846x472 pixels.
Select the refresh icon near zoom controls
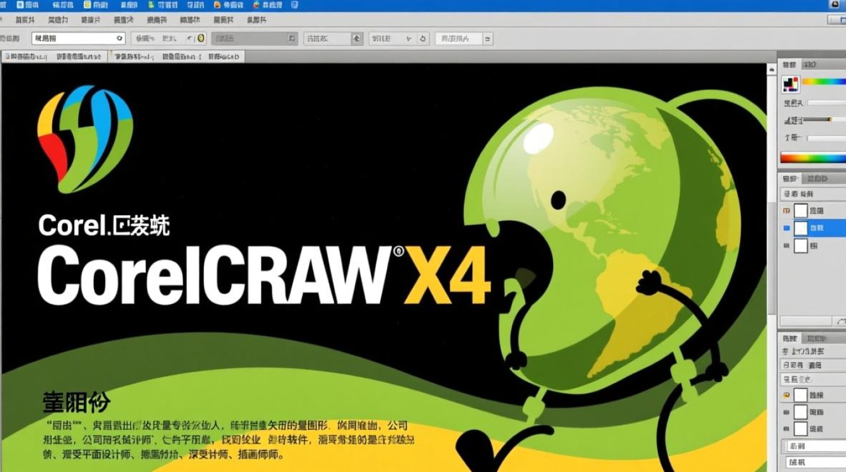tap(421, 38)
